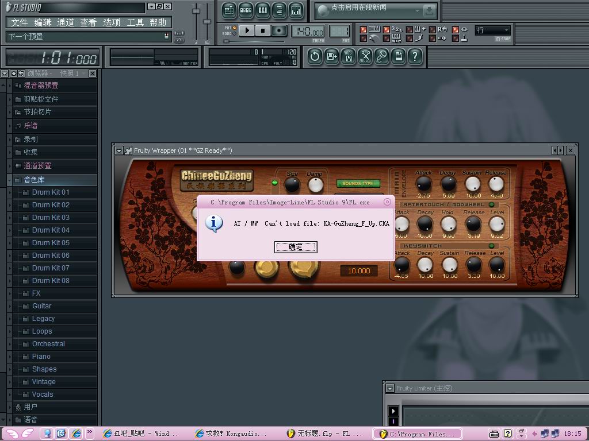Stop playback with the Stop button

(x=262, y=30)
